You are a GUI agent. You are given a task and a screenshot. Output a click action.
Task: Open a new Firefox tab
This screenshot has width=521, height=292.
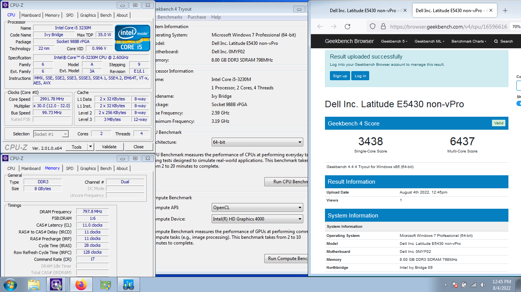[x=505, y=11]
